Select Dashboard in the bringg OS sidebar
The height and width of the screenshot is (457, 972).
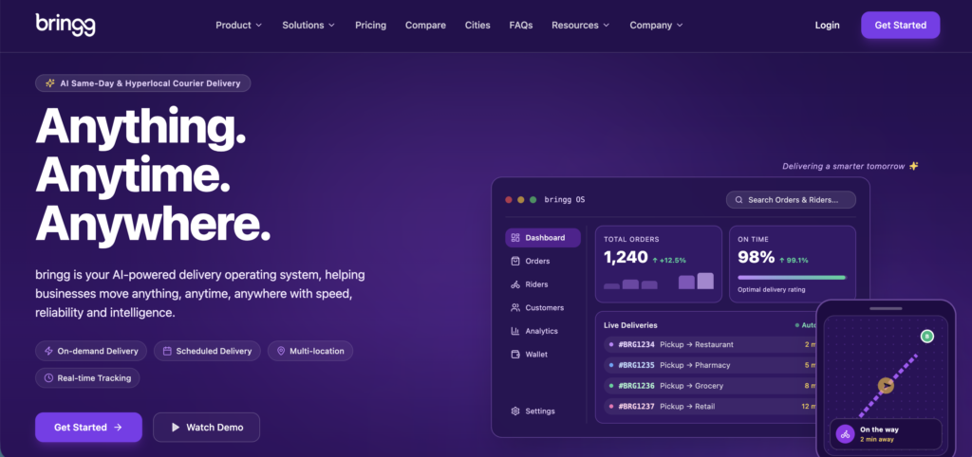coord(543,238)
